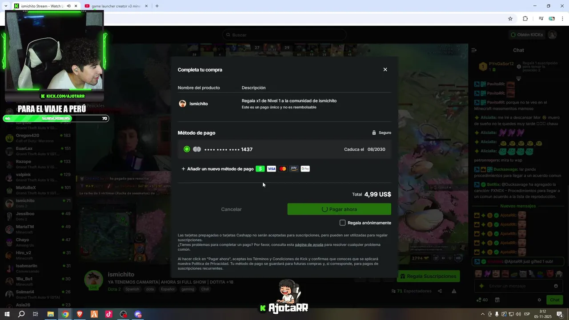
Task: Open the Chrome extensions puzzle icon
Action: pos(525,19)
